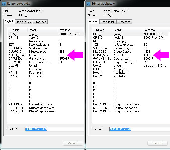Select HAK_1_DLU... row in left window
The width and height of the screenshot is (170, 150).
(46, 108)
